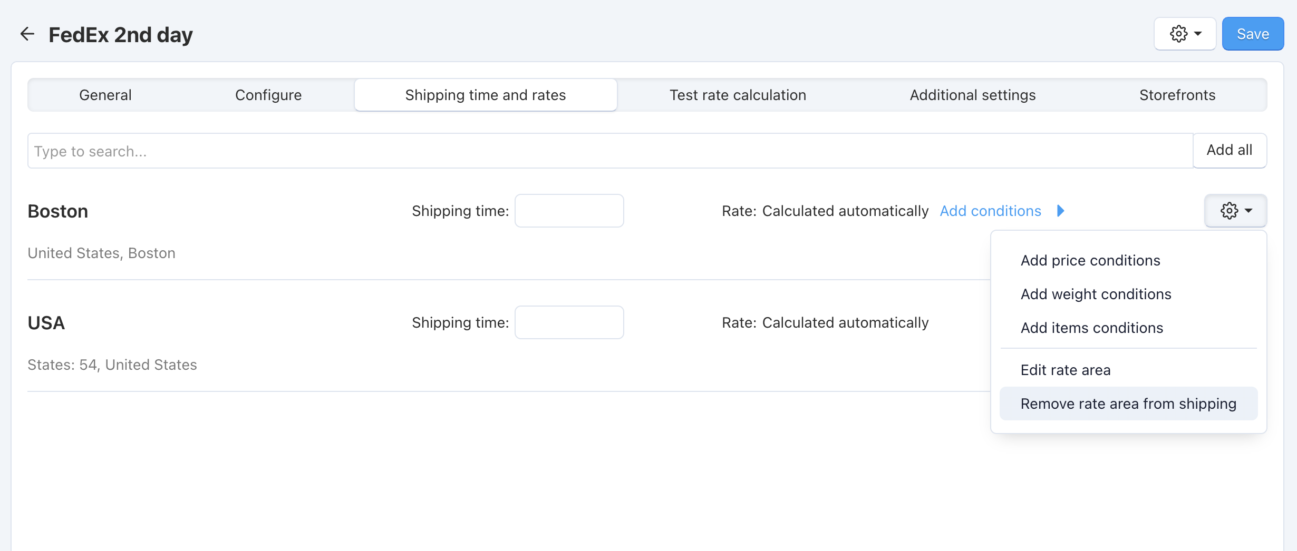Click the 'United States, Boston' description text

tap(101, 253)
